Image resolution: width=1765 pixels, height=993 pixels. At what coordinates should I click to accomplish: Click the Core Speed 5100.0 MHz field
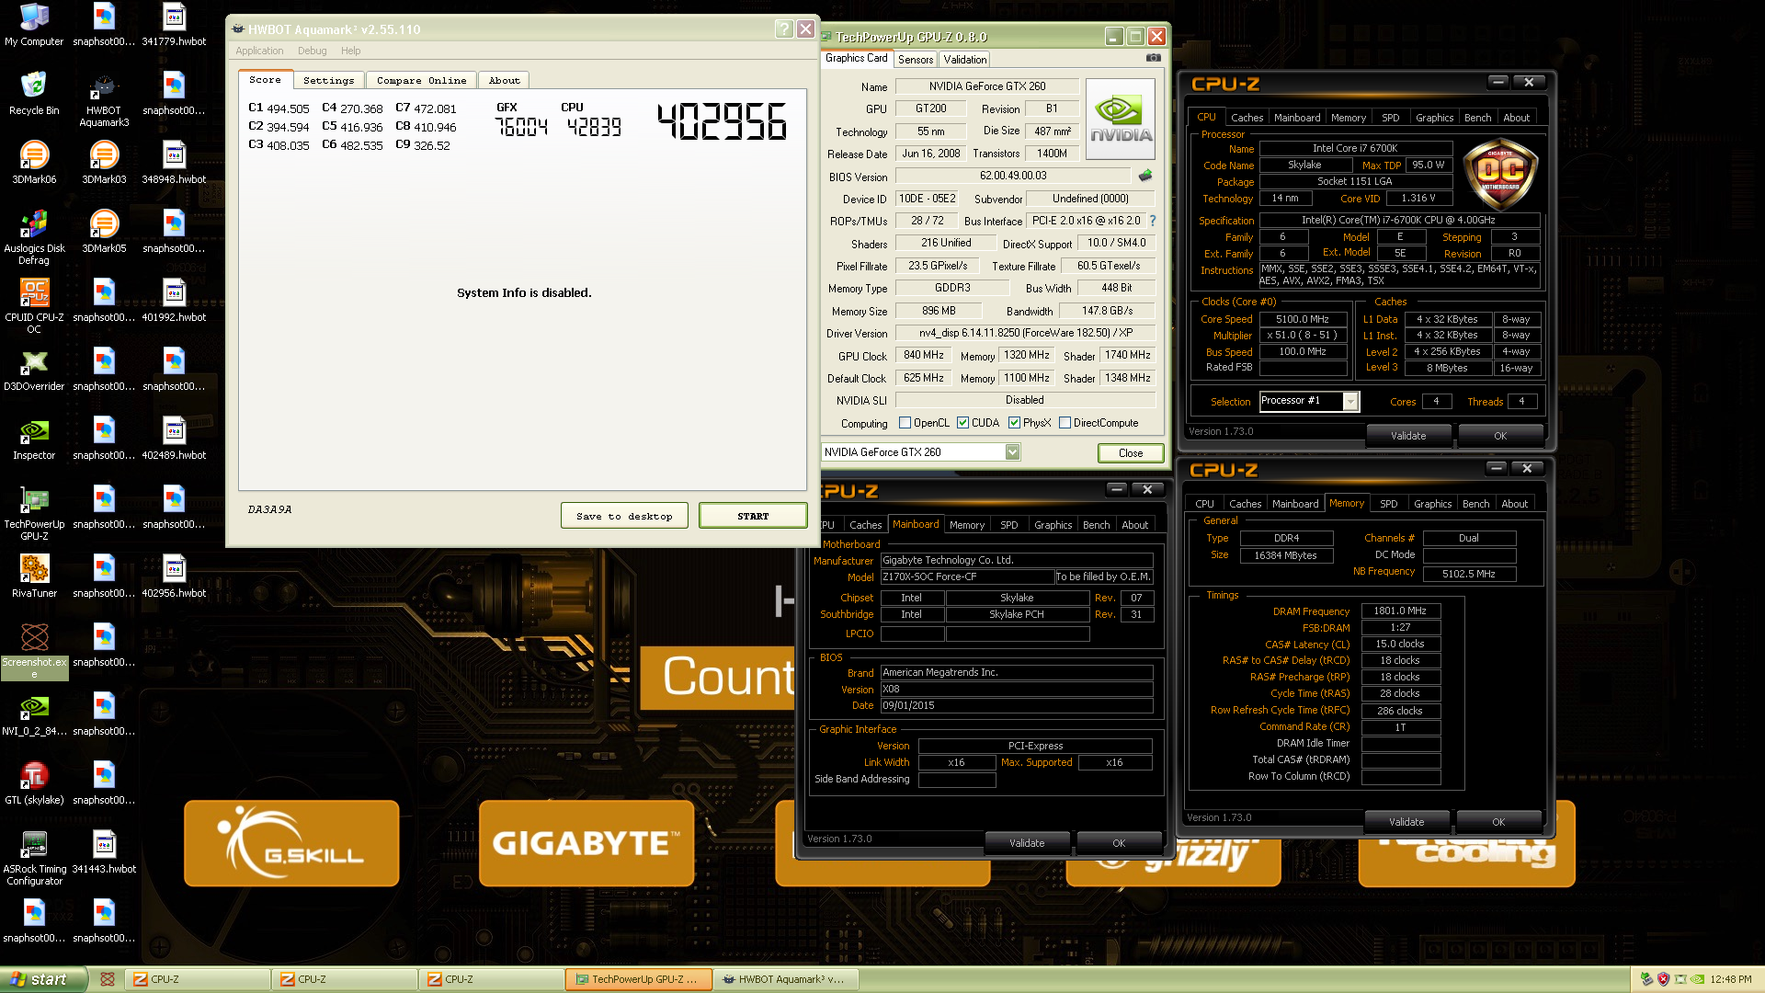point(1302,319)
